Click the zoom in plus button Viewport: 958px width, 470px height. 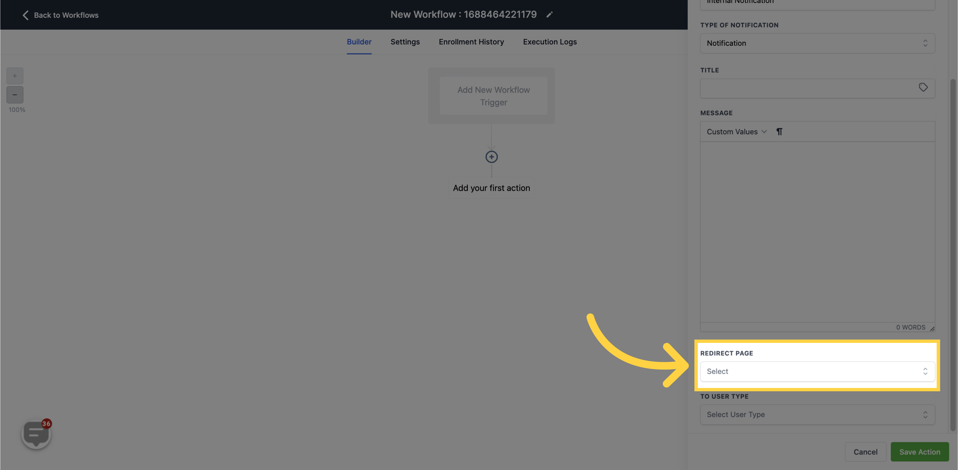tap(15, 76)
